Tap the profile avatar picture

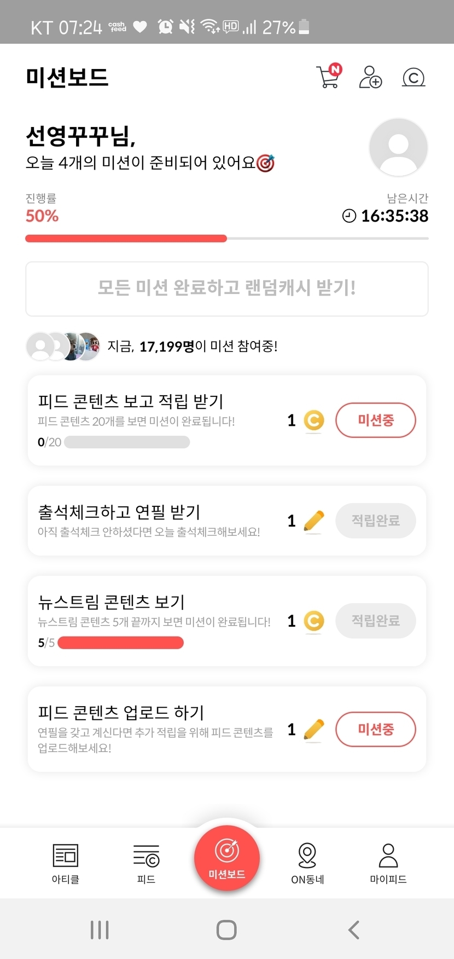pyautogui.click(x=398, y=147)
